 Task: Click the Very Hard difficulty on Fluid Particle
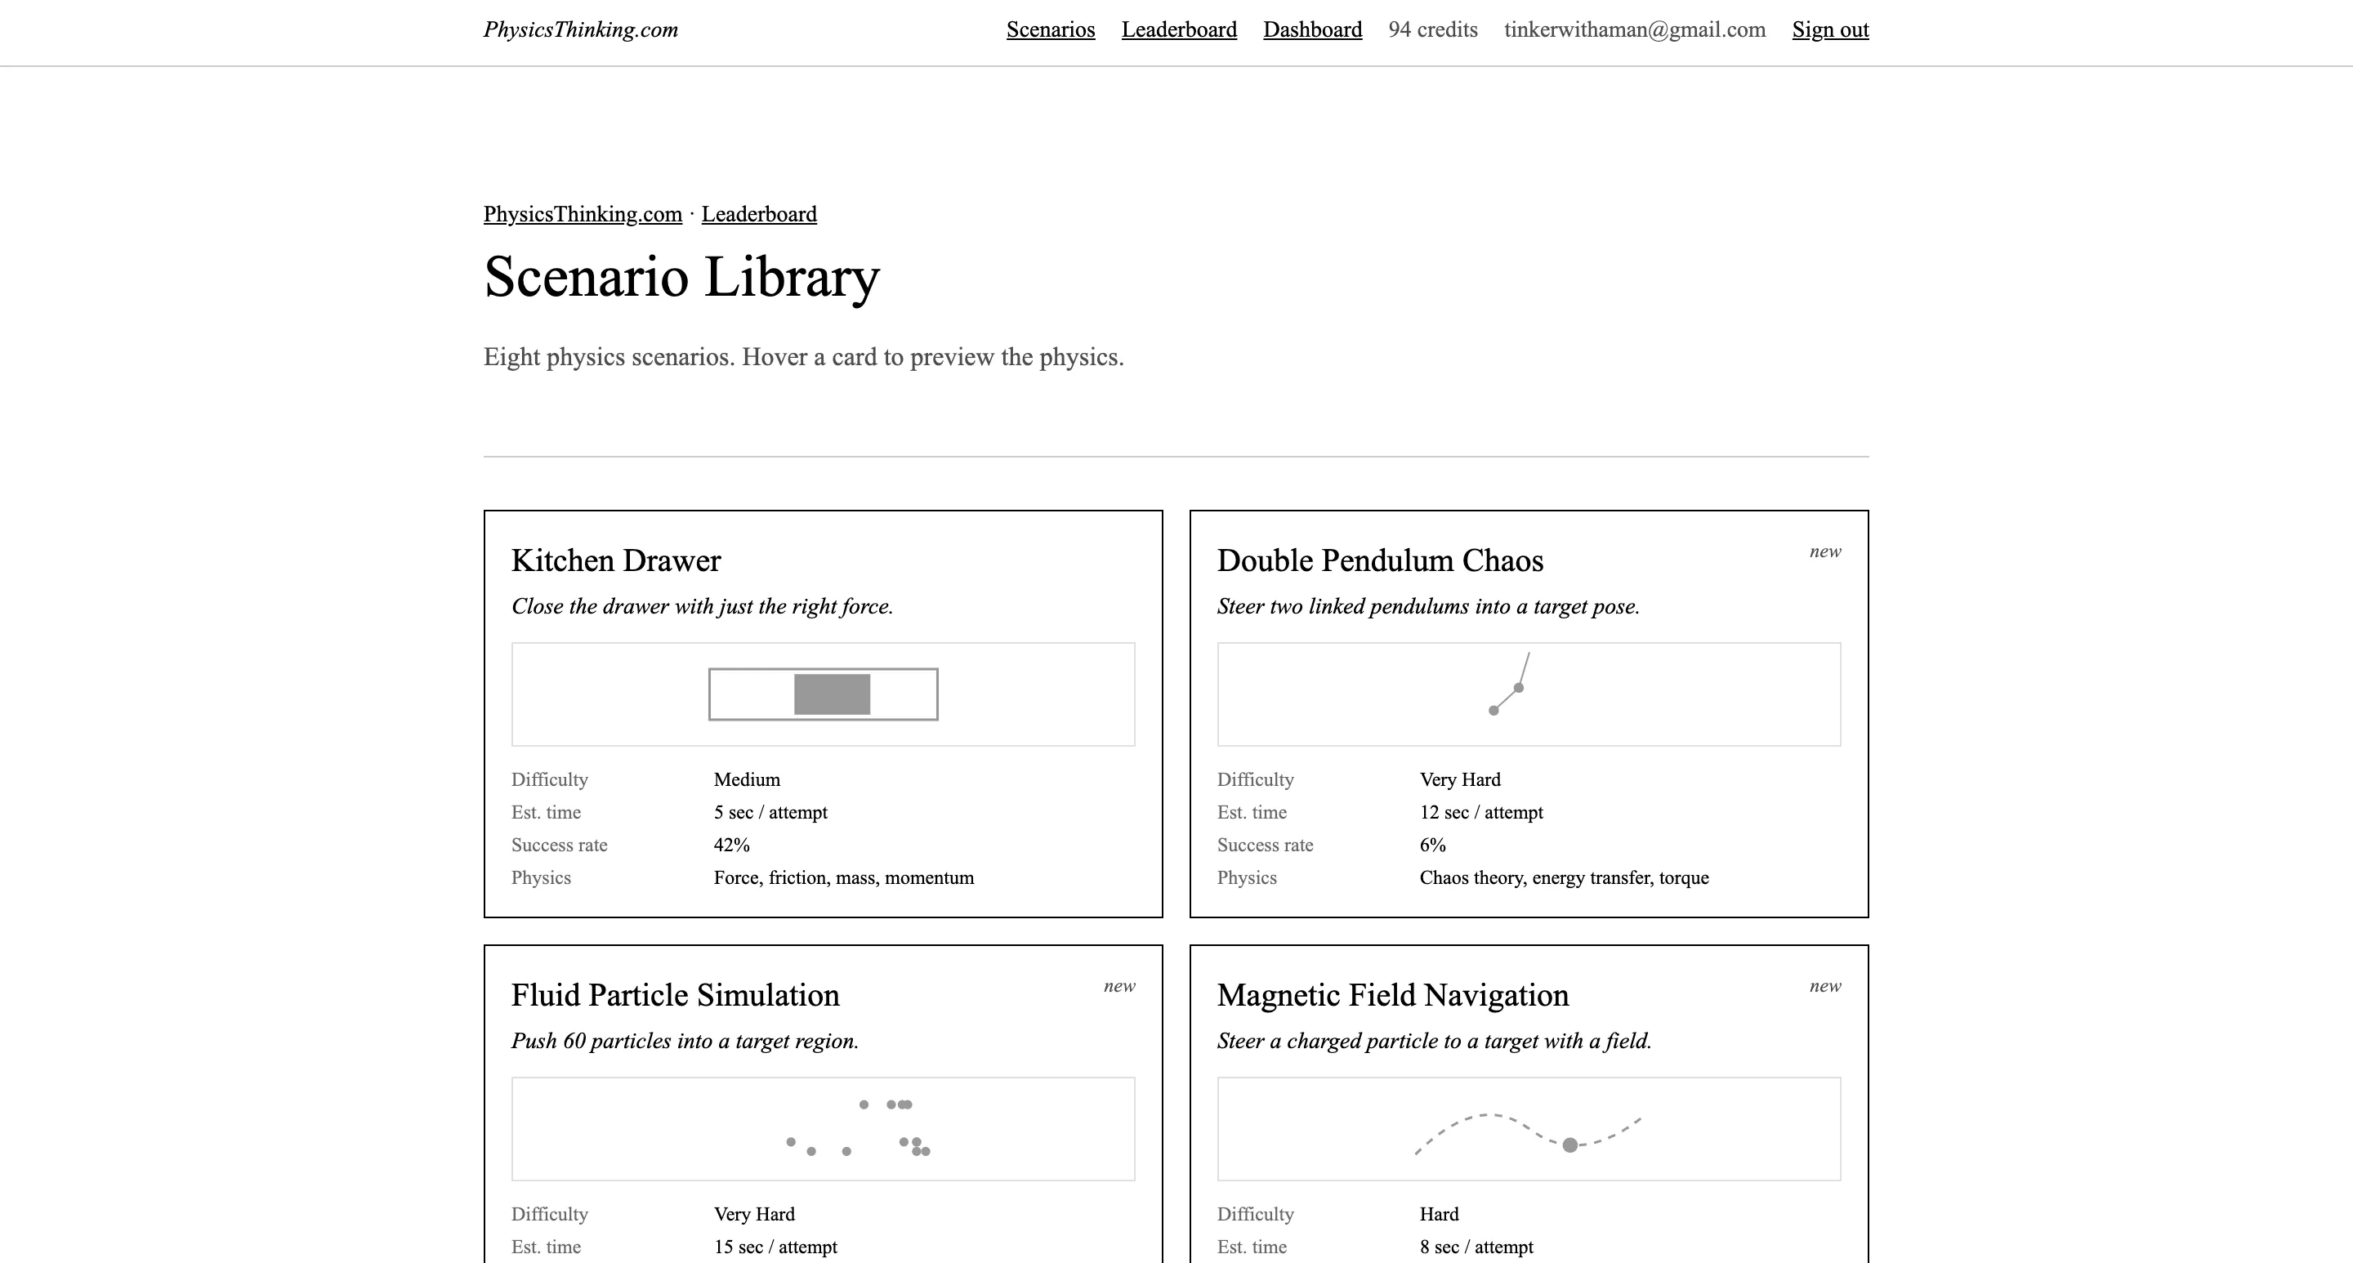point(754,1215)
